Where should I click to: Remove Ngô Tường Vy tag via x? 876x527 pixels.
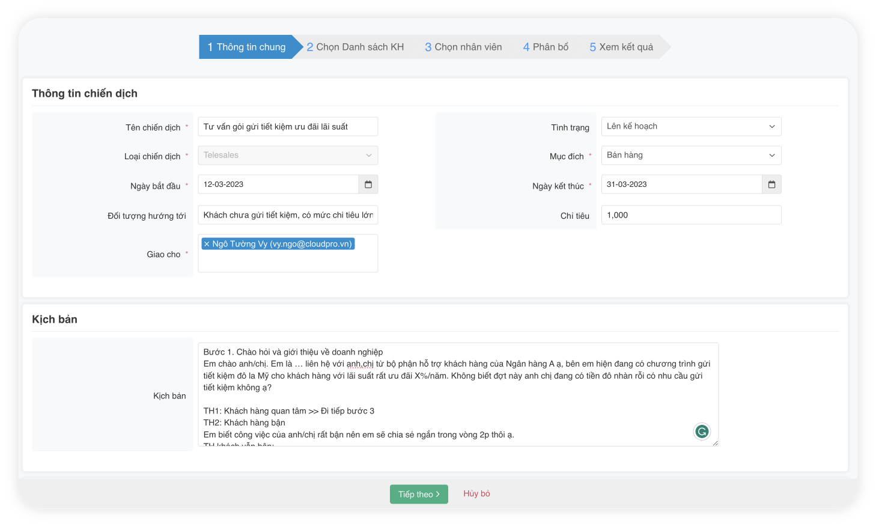(x=207, y=244)
